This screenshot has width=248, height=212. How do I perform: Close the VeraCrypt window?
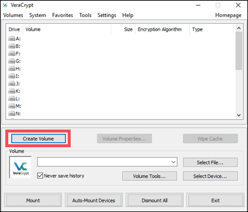[x=238, y=5]
